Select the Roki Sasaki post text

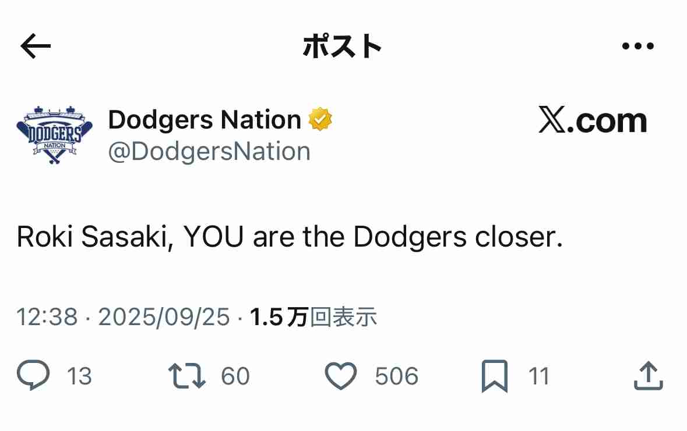pos(290,238)
